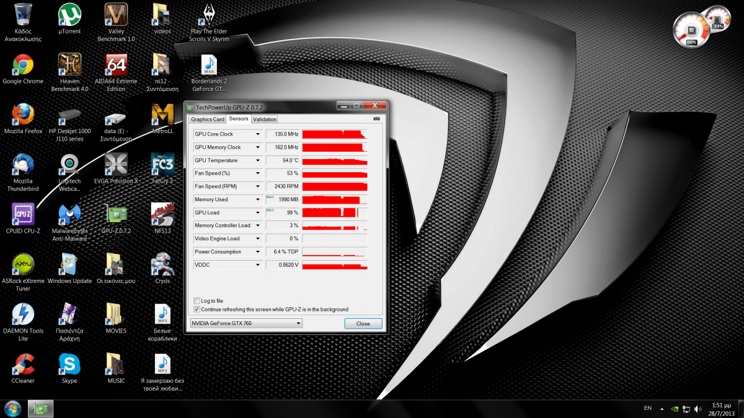Select the Malwarebytes Anti-Malware icon
This screenshot has width=744, height=418.
69,223
